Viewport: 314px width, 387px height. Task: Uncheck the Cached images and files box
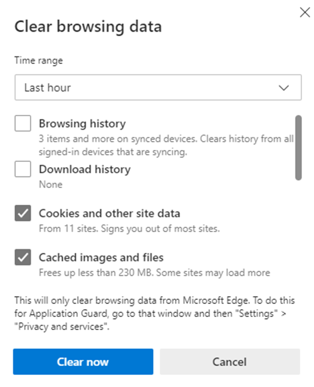[23, 257]
